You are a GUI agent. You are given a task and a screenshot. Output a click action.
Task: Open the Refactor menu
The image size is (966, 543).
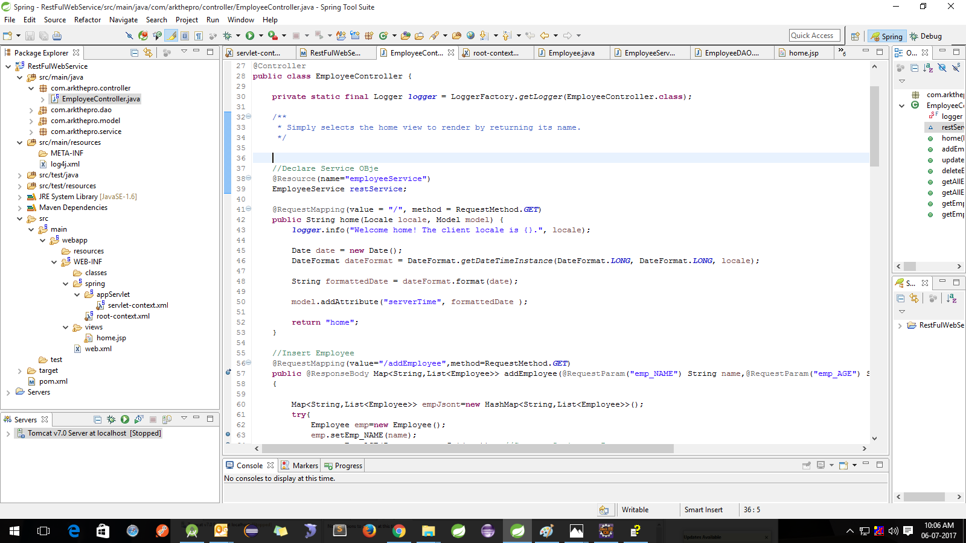point(87,19)
